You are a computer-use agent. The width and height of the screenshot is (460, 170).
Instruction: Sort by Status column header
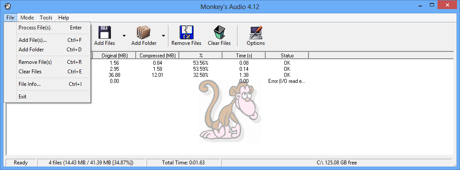(x=287, y=55)
